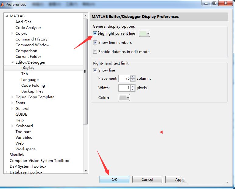235x189 pixels.
Task: Click the Placement columns input field
Action: pos(125,79)
